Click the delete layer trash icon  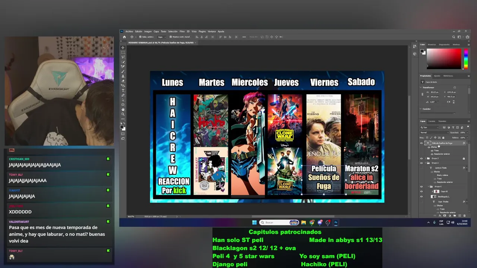point(464,216)
